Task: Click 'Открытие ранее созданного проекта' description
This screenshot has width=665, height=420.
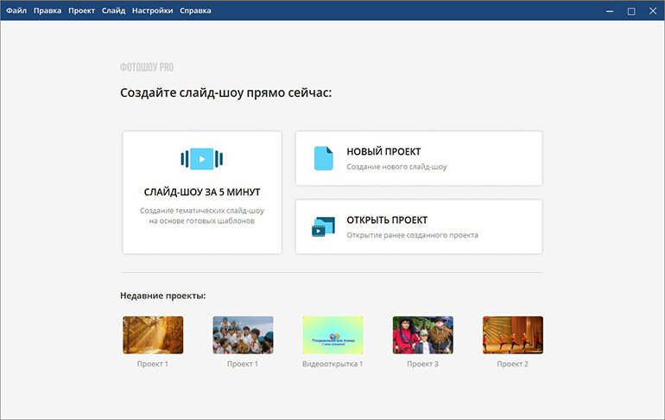Action: pos(412,235)
